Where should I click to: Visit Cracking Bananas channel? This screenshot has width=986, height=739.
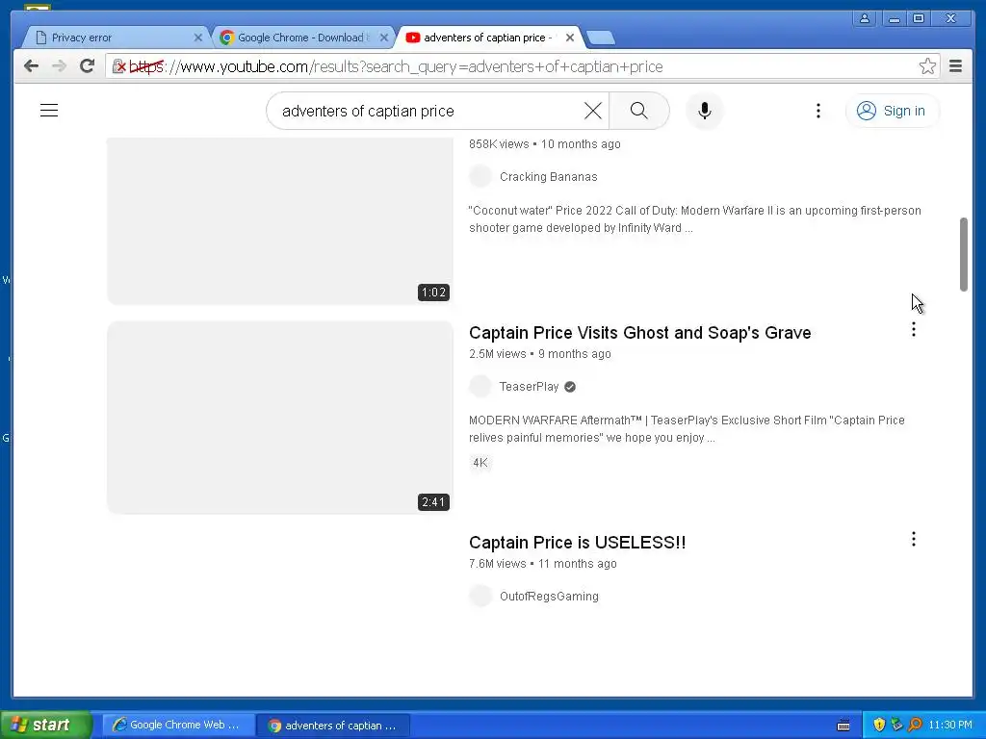coord(548,177)
